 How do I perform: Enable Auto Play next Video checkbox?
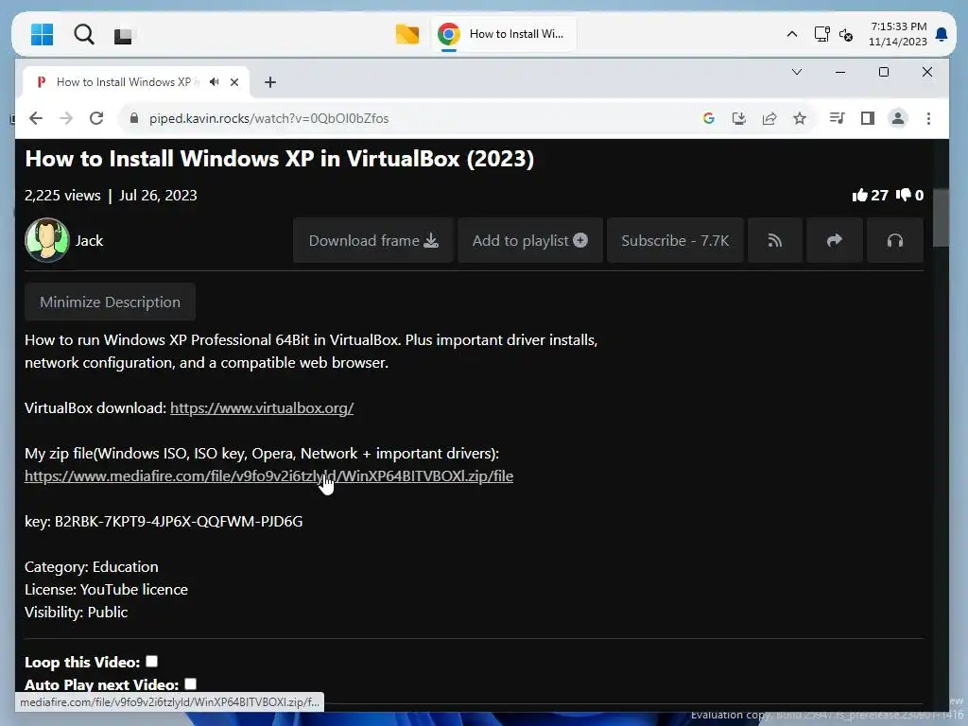[x=191, y=683]
